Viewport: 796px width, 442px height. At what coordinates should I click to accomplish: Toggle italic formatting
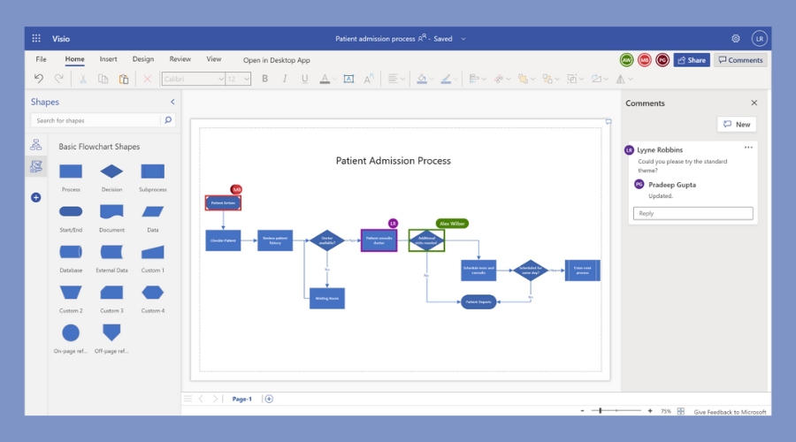(x=284, y=79)
